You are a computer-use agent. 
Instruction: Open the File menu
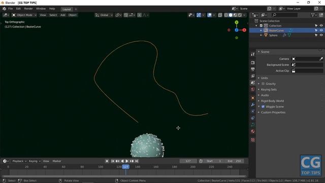click(x=10, y=9)
